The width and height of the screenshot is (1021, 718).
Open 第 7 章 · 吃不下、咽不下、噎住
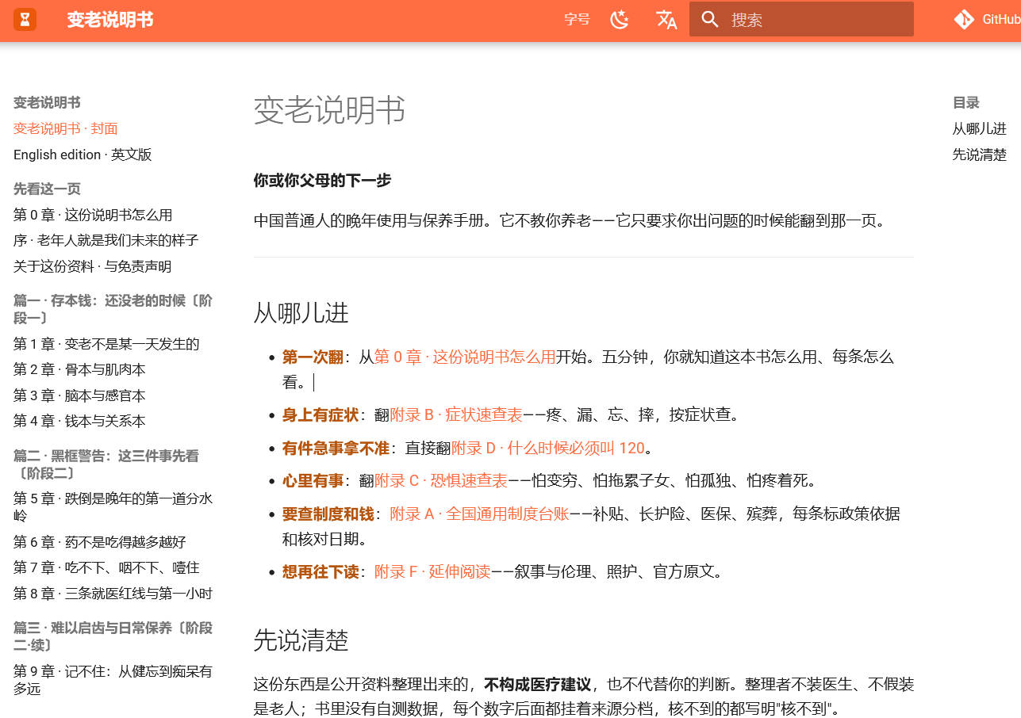[106, 567]
